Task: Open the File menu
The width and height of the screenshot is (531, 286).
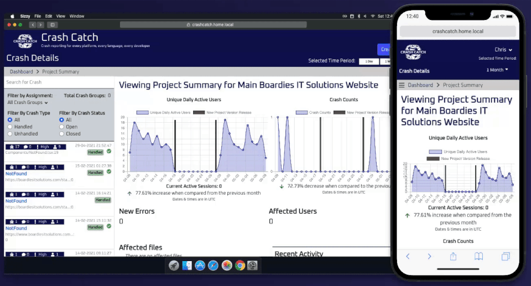Action: click(38, 16)
